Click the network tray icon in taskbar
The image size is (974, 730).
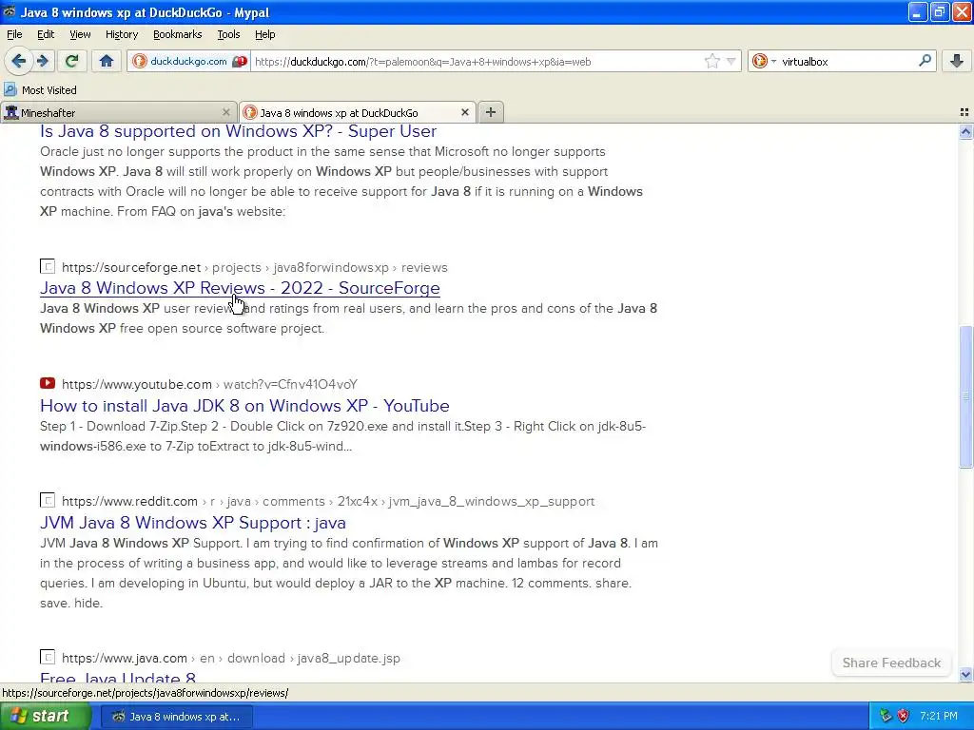coord(886,716)
